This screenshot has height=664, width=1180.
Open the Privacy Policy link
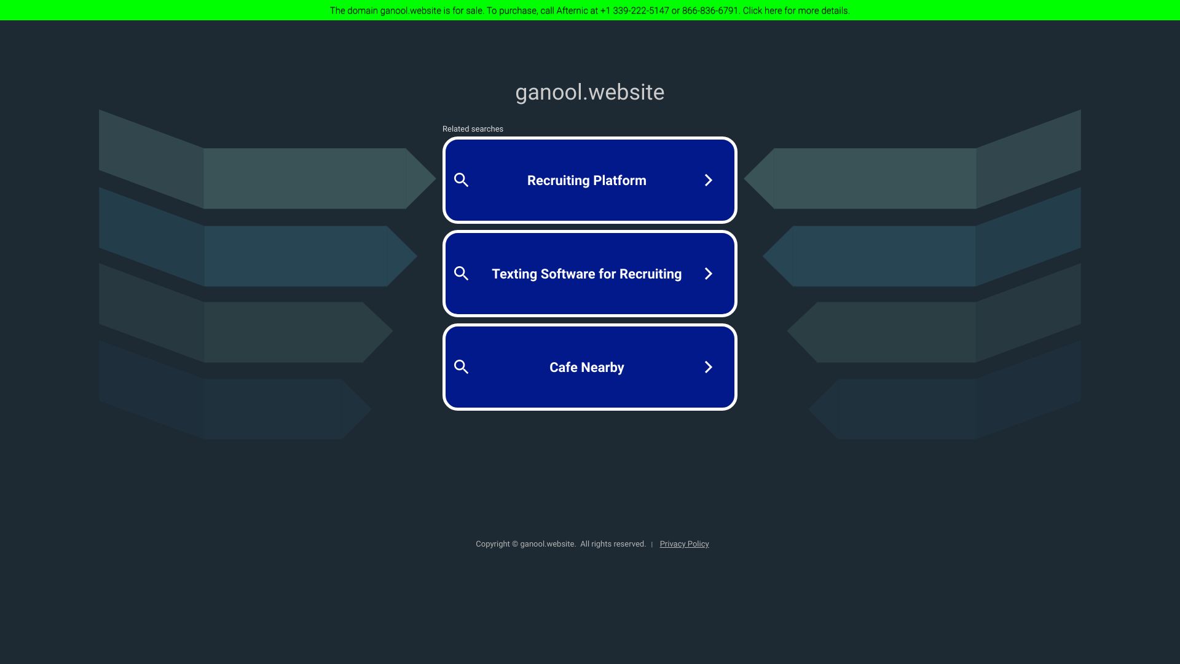[684, 543]
